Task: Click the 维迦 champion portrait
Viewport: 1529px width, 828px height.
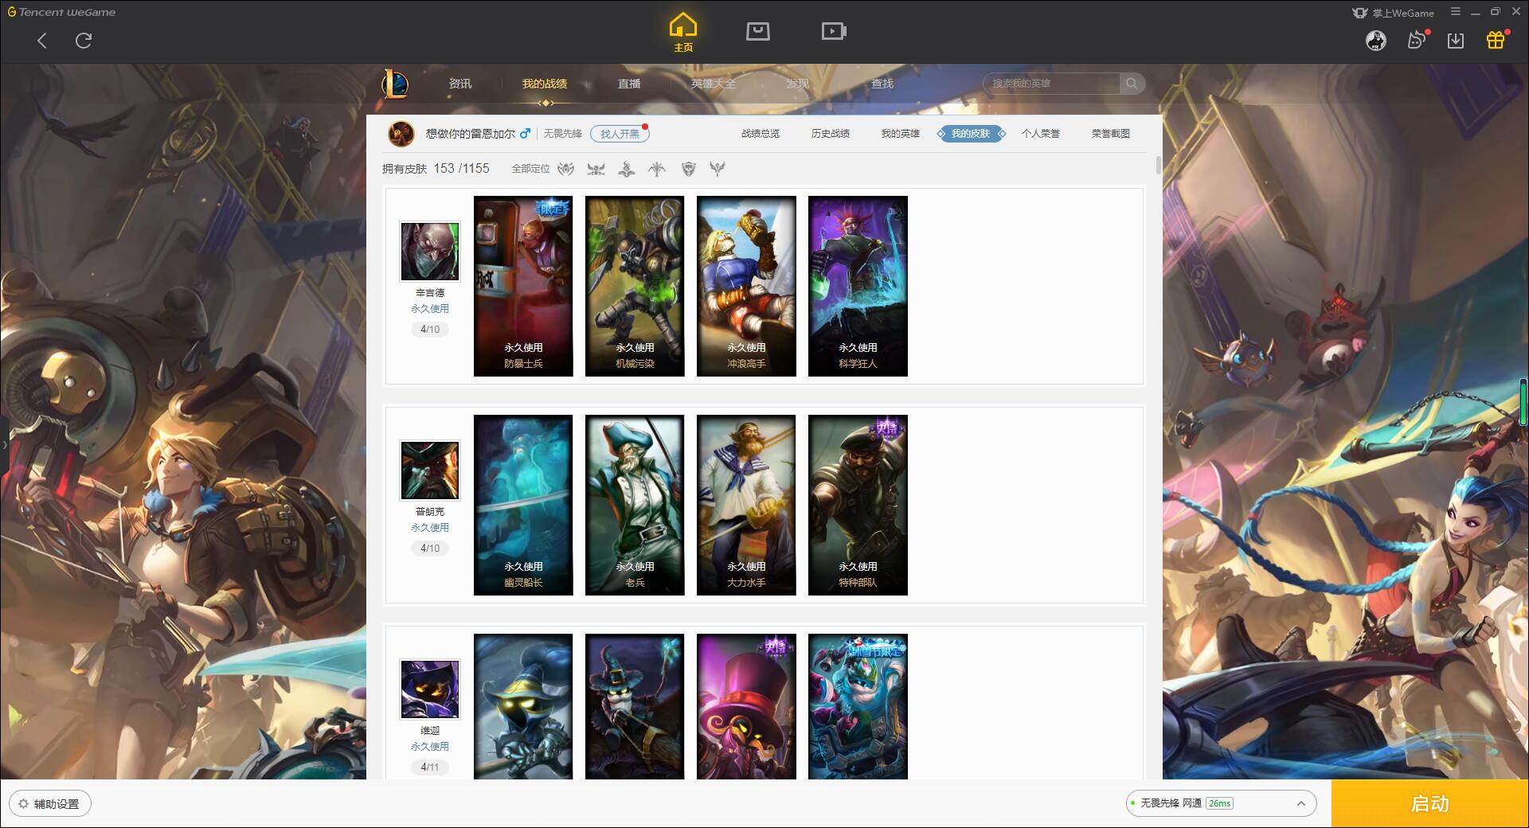Action: pos(430,689)
